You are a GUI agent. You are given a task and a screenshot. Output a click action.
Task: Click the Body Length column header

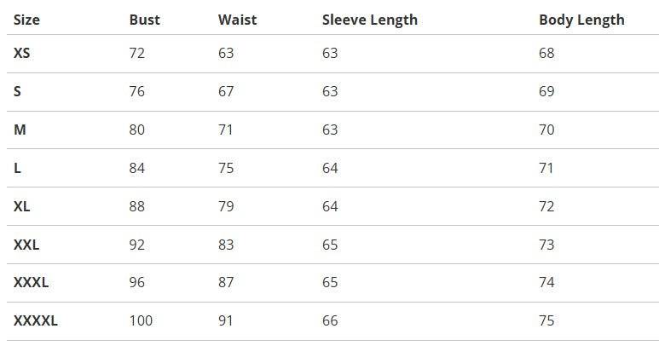click(581, 20)
